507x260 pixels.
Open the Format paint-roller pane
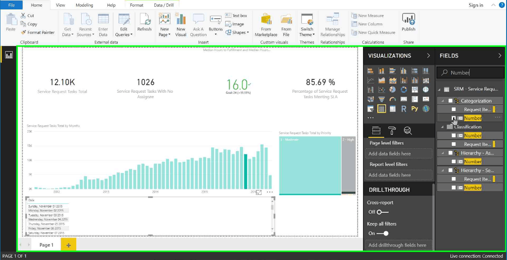[392, 130]
